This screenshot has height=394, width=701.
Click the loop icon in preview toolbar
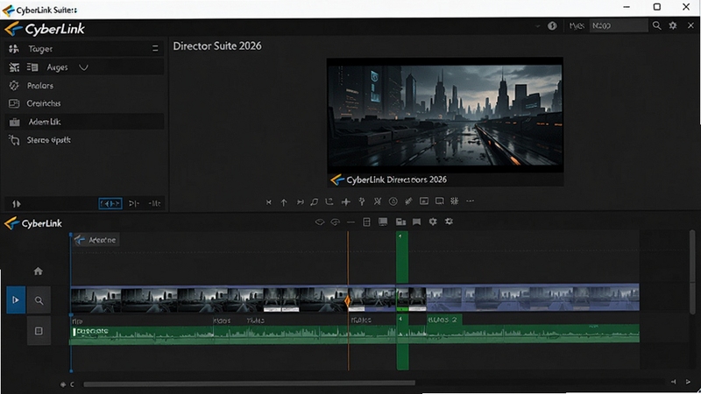click(315, 202)
